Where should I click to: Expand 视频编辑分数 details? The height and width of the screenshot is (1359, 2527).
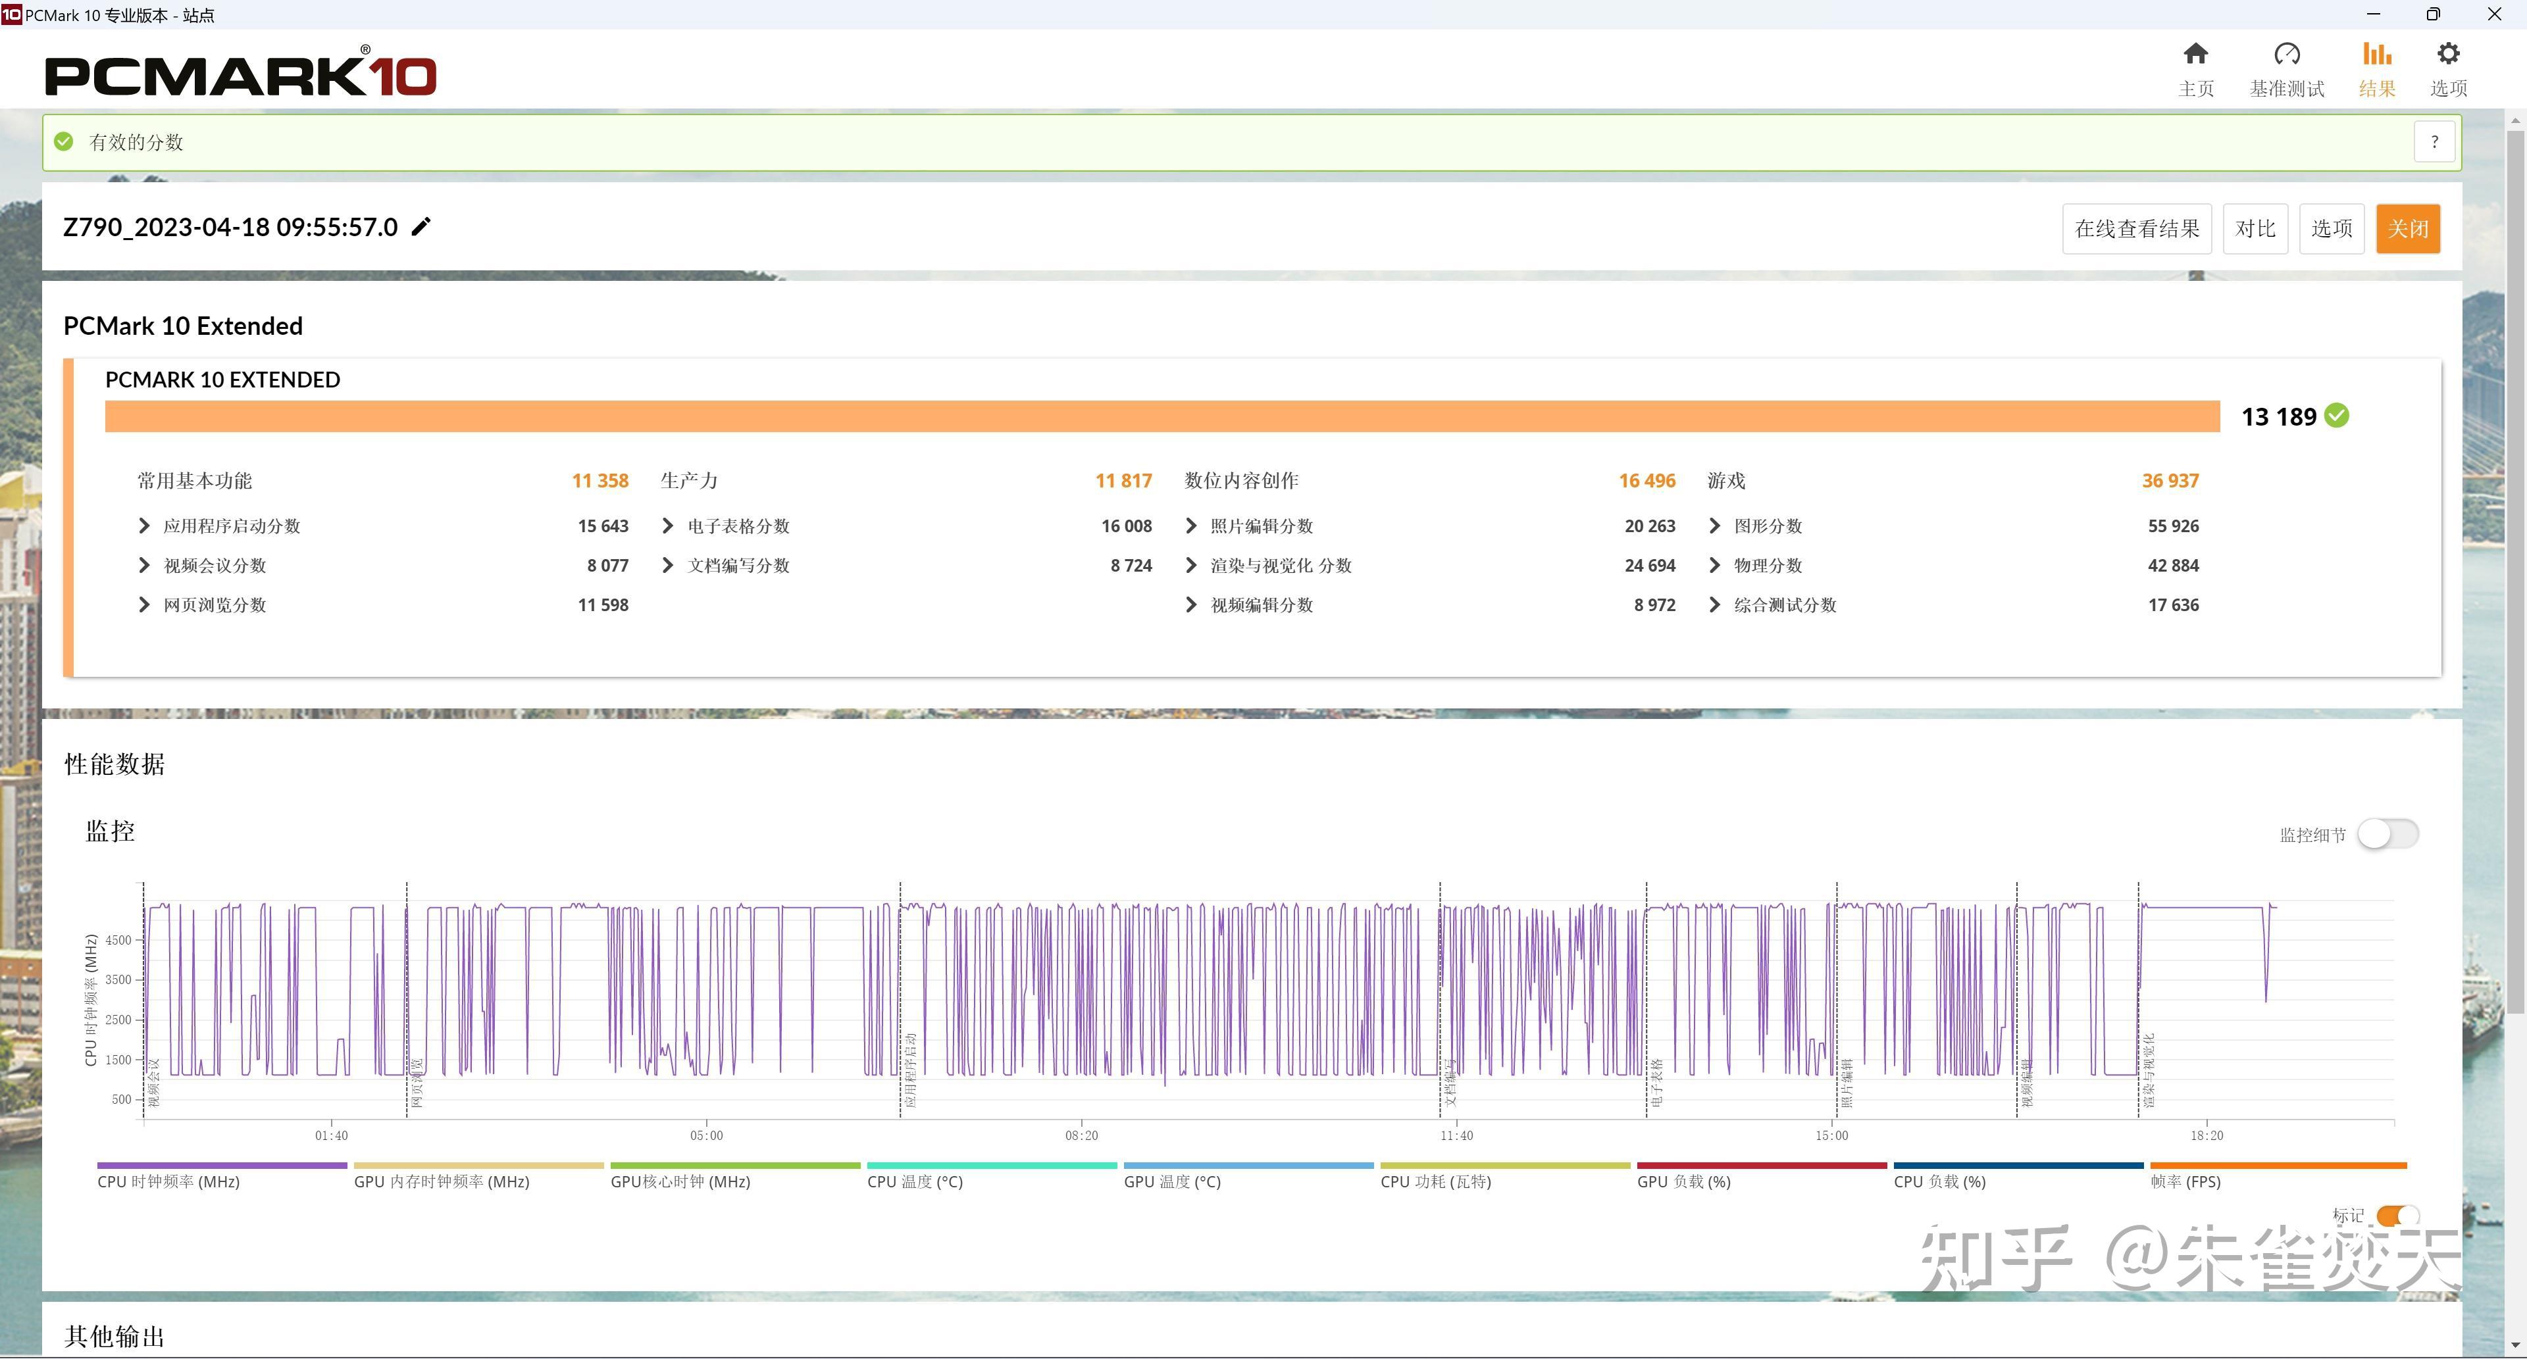[x=1191, y=604]
